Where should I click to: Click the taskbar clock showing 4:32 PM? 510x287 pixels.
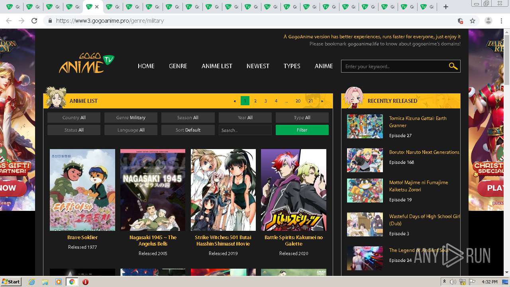pos(489,282)
